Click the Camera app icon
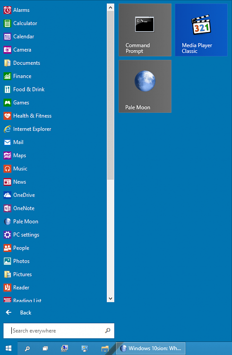 (7, 50)
